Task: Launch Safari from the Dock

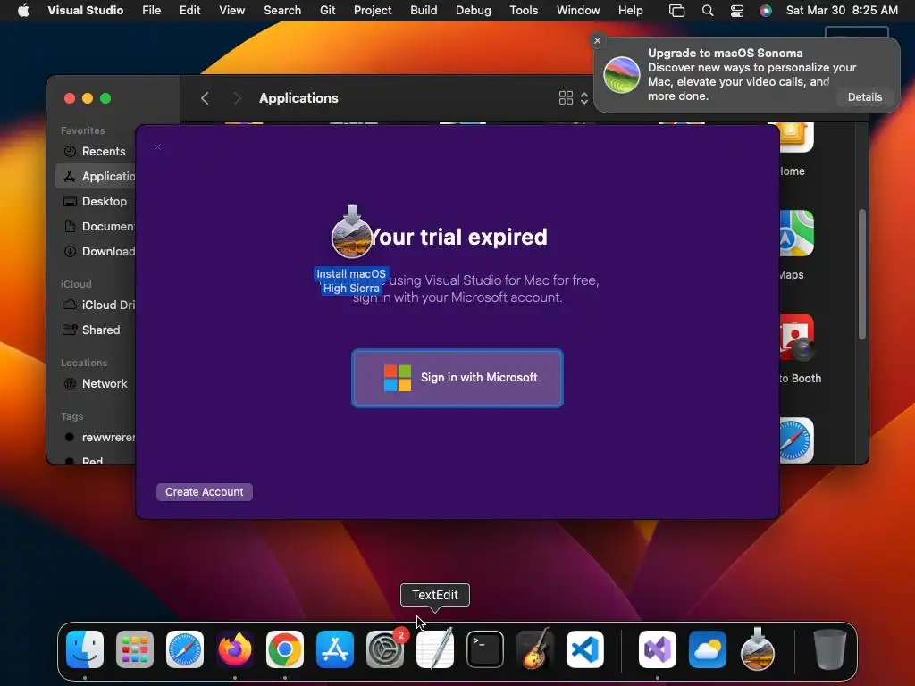Action: 185,649
